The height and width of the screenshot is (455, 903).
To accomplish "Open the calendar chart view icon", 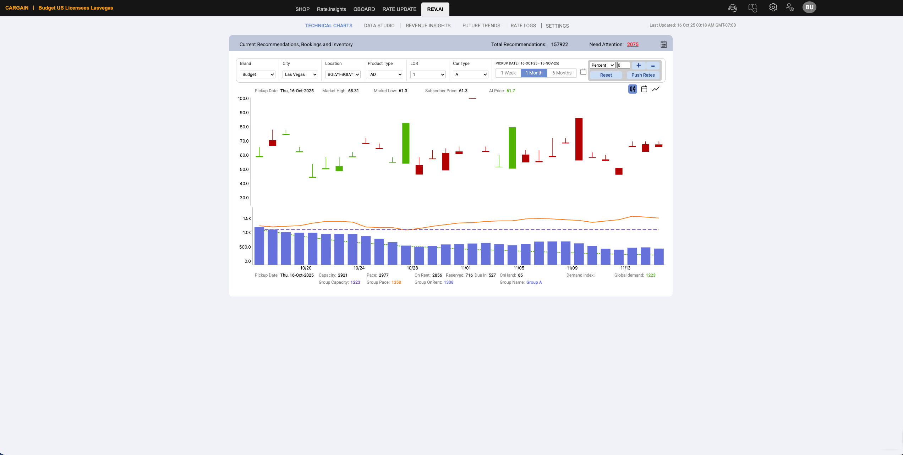I will 644,89.
